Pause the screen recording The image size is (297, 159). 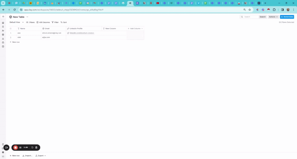pos(20,147)
